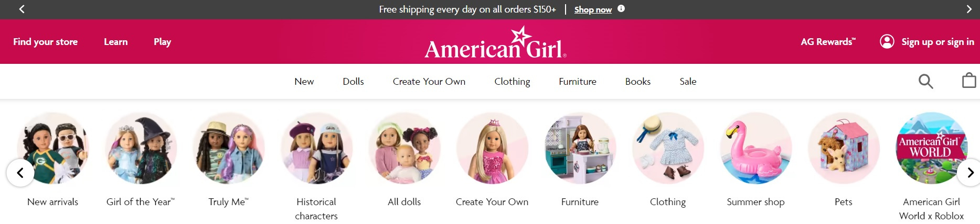
Task: Open the search magnifier icon
Action: click(x=925, y=81)
